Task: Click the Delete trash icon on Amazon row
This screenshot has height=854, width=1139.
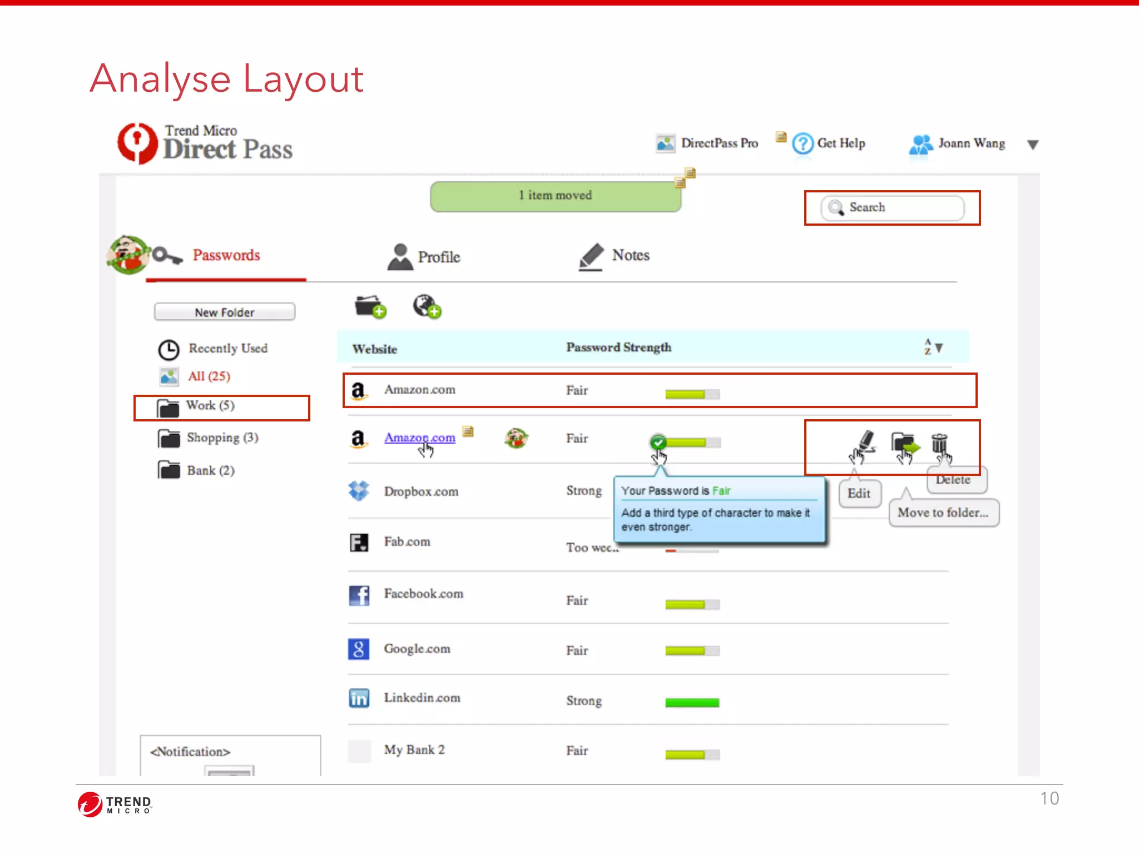Action: (x=939, y=444)
